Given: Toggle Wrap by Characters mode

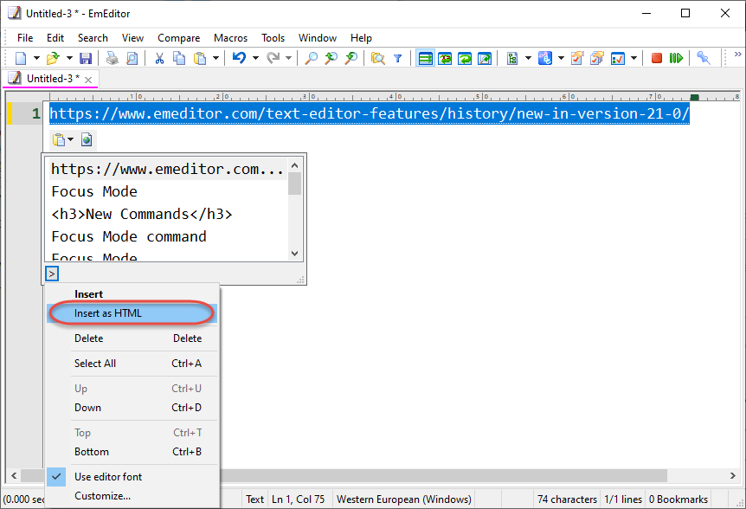Looking at the screenshot, I should (x=446, y=58).
